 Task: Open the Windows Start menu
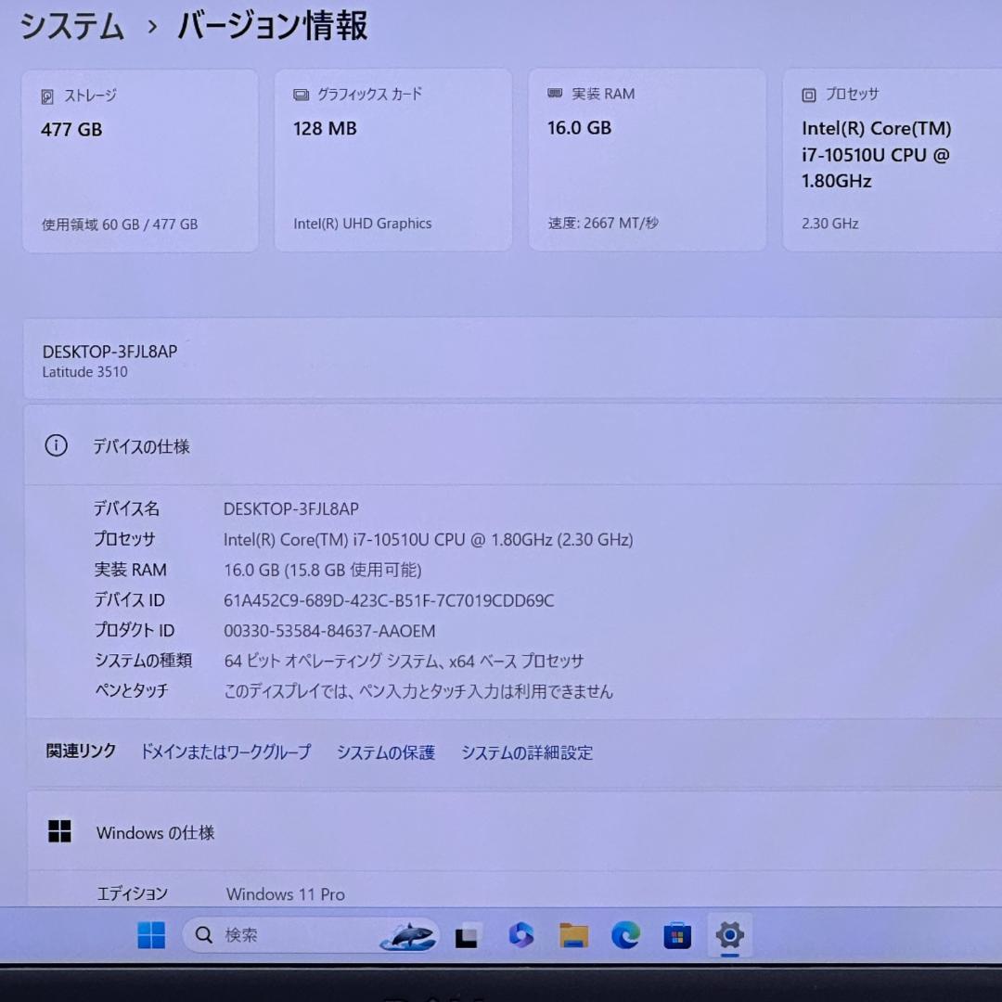(151, 935)
